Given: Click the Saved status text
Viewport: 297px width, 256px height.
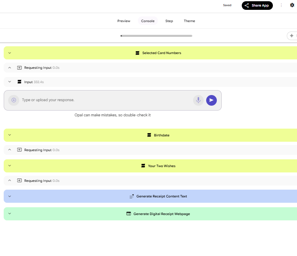Looking at the screenshot, I should 227,5.
